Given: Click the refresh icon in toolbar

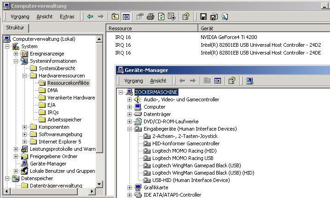Looking at the screenshot, I should 161,16.
